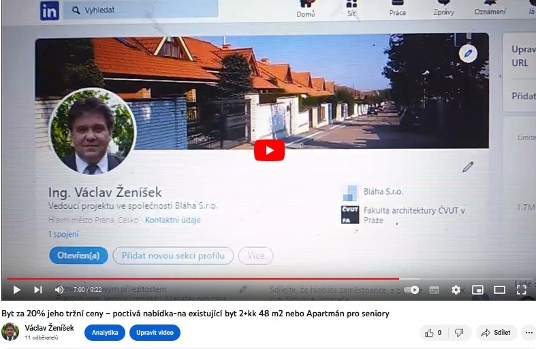Dislike the video with thumbs down
The image size is (536, 349).
click(459, 333)
